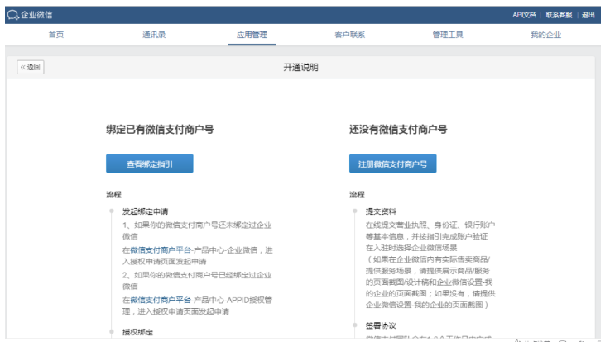The image size is (610, 351).
Task: Click the 签署协议 step title
Action: pos(381,325)
